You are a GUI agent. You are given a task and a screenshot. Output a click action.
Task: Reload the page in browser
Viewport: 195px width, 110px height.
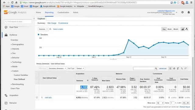click(x=12, y=2)
